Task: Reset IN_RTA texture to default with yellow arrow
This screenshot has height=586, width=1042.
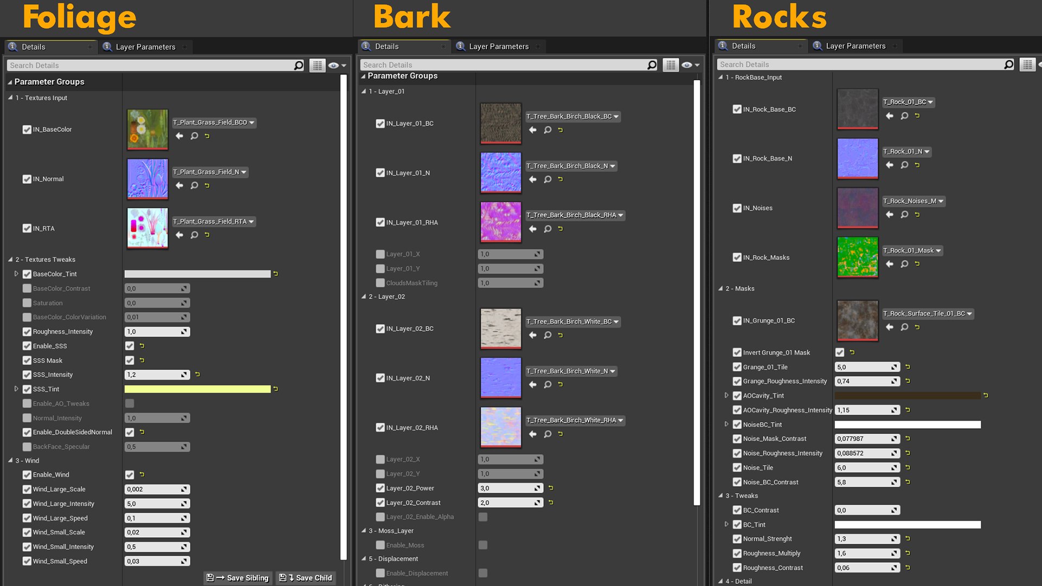Action: (x=207, y=235)
